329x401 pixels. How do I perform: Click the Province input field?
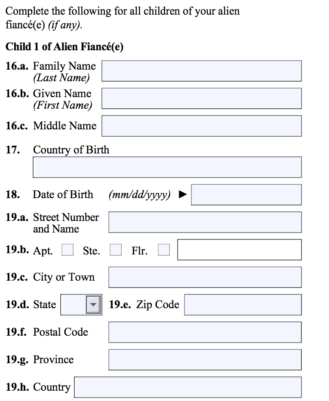[x=205, y=360]
